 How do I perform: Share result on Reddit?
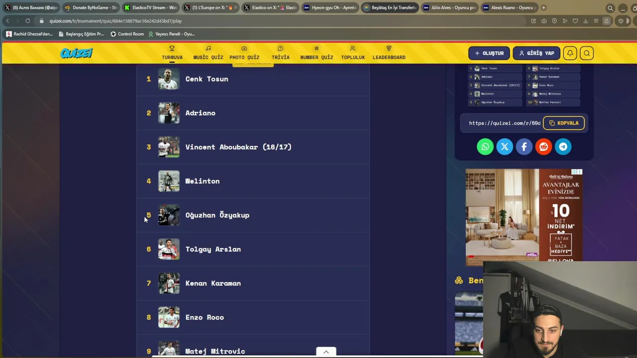[543, 147]
